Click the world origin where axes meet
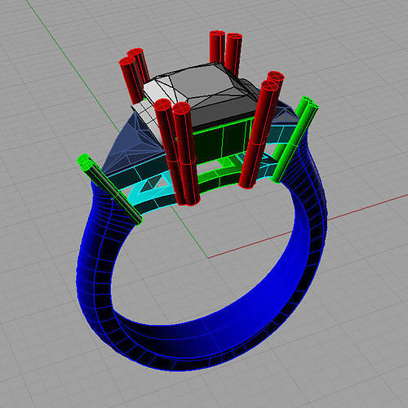Screen dimensions: 408x408 pyautogui.click(x=208, y=258)
